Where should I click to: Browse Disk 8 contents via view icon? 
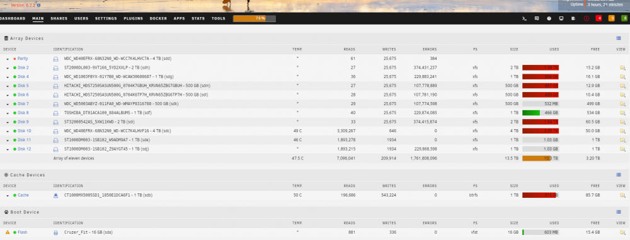coord(622,113)
